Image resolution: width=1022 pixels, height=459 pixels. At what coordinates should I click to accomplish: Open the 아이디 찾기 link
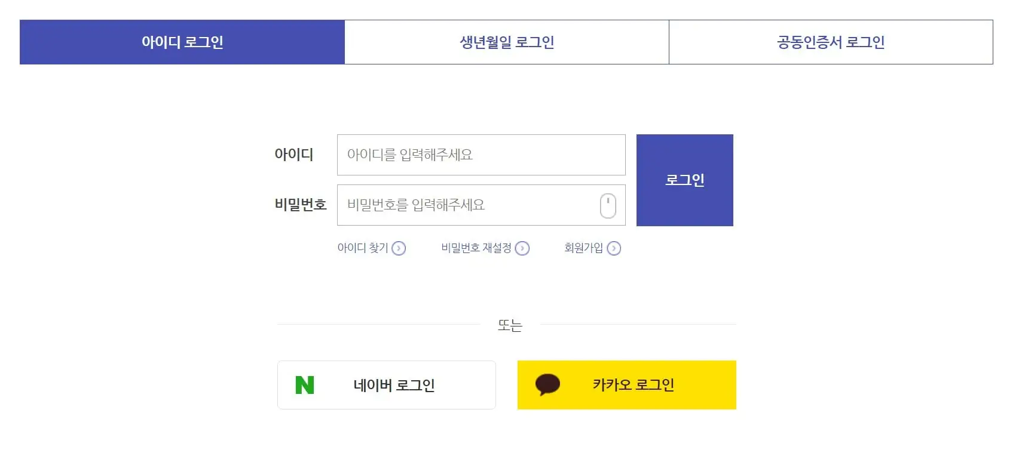(363, 248)
